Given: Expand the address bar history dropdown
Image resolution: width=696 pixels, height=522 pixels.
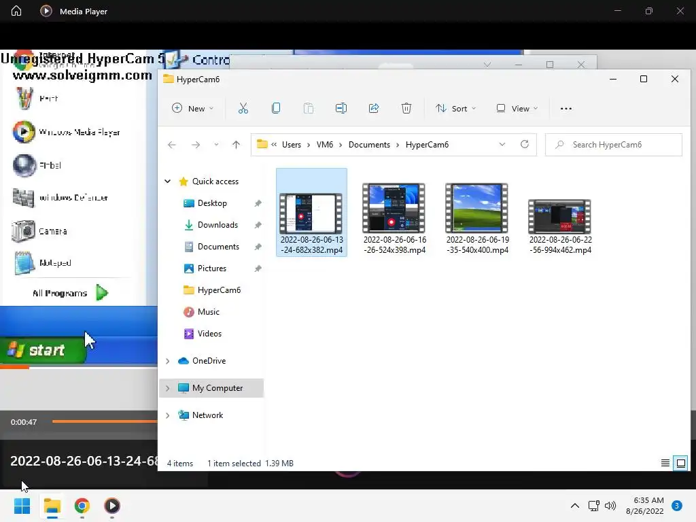Looking at the screenshot, I should tap(502, 144).
